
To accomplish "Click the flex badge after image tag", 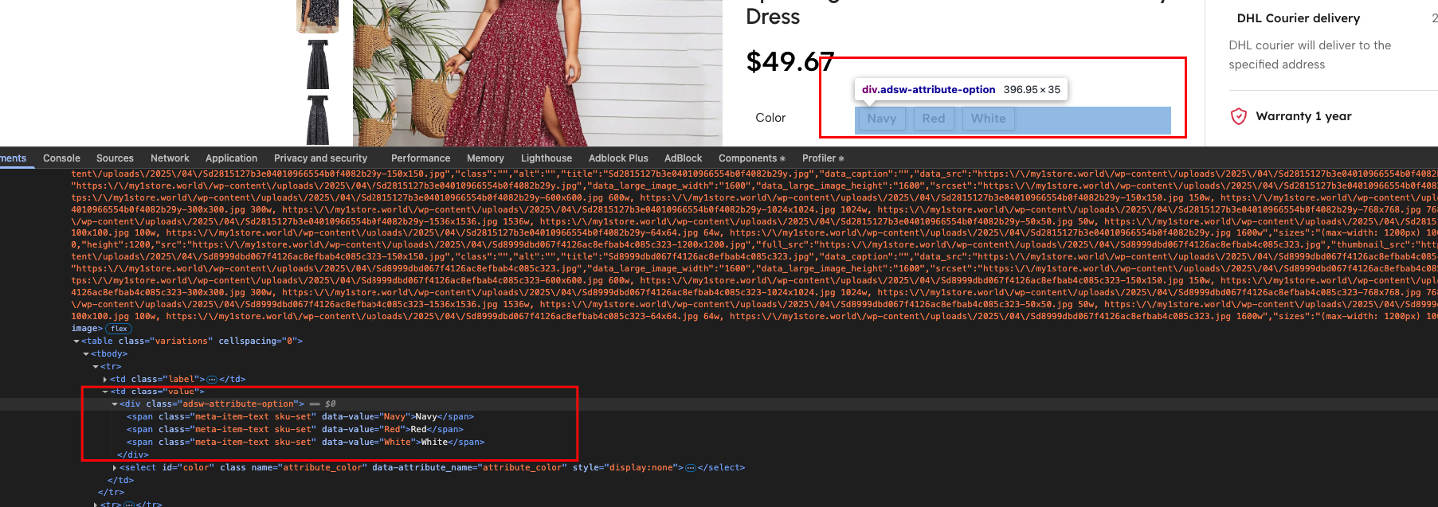I will (120, 329).
